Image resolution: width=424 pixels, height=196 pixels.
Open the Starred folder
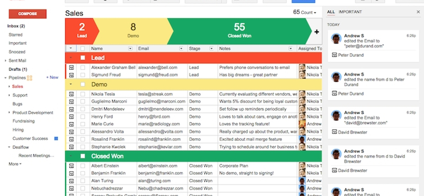[16, 35]
